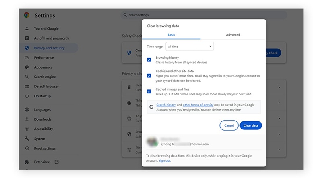This screenshot has width=322, height=178.
Task: Click the Extensions puzzle piece icon
Action: tap(27, 162)
